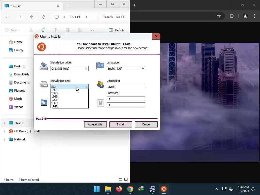Close This PC tab
Screen dimensions: 260x195
pyautogui.click(x=58, y=6)
